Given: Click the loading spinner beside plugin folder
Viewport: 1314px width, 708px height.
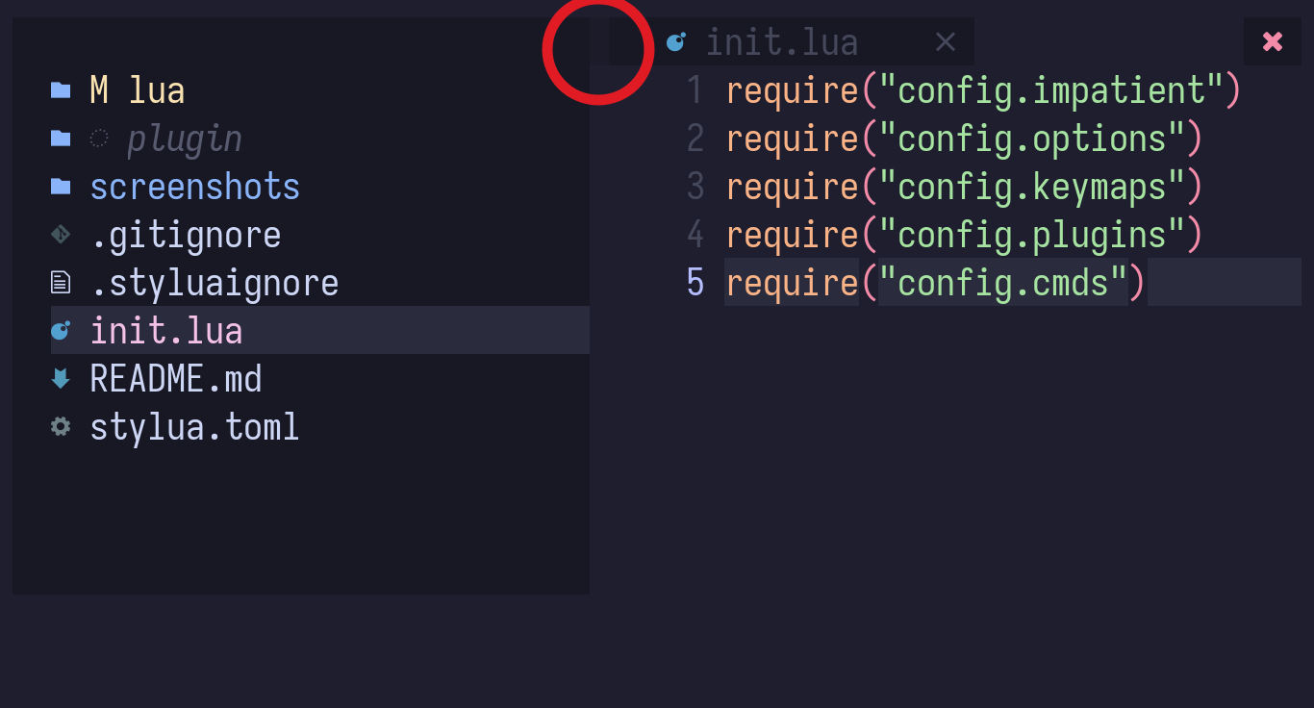Looking at the screenshot, I should [x=98, y=138].
